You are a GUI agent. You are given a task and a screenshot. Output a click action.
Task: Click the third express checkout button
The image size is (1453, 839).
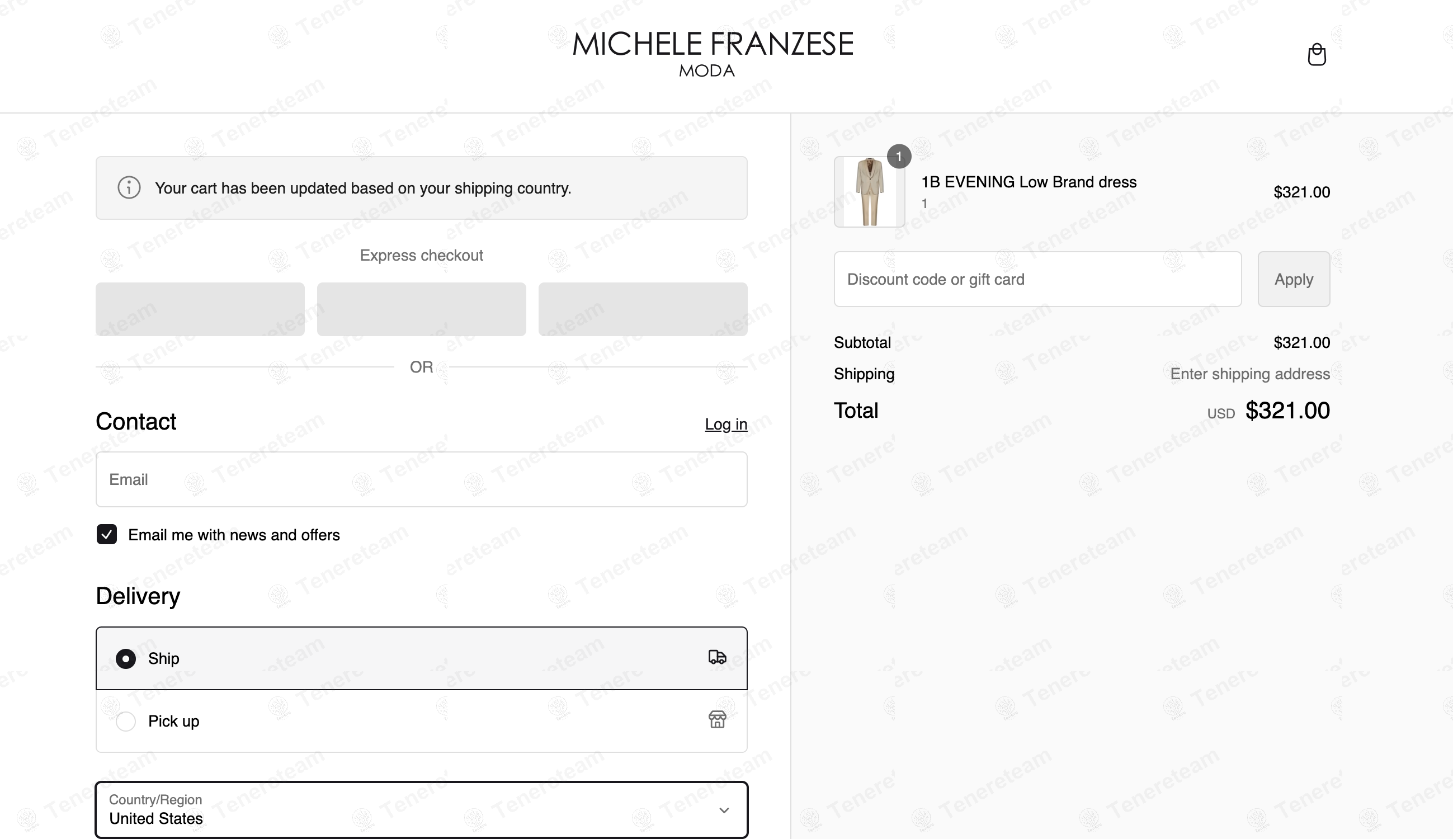tap(643, 309)
